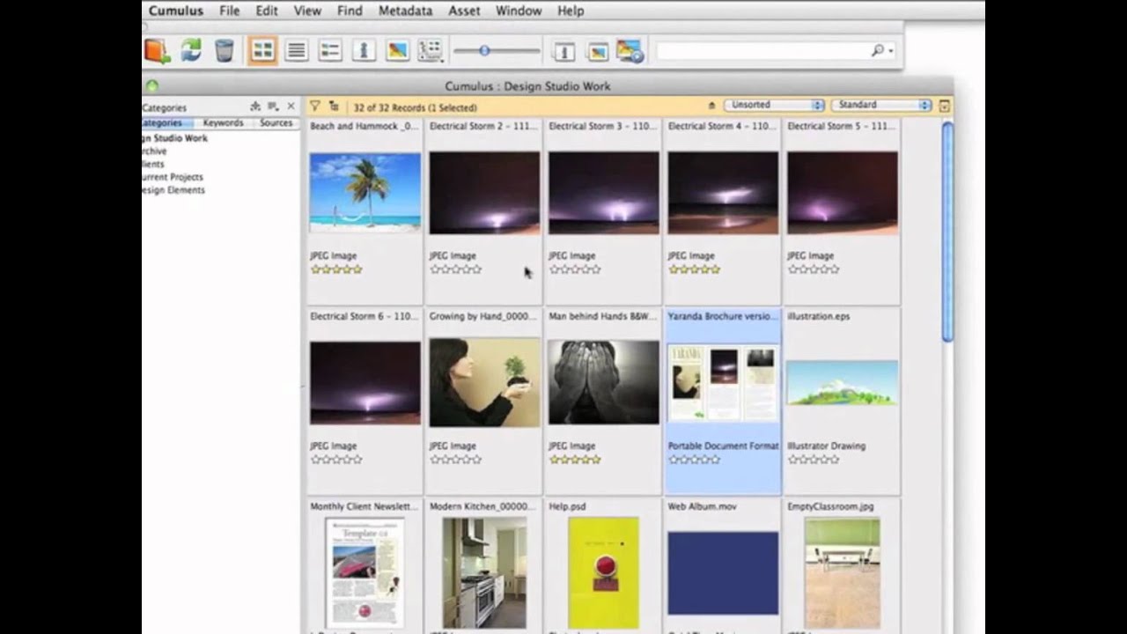Switch to the Sources tab
The width and height of the screenshot is (1127, 634).
coord(276,123)
